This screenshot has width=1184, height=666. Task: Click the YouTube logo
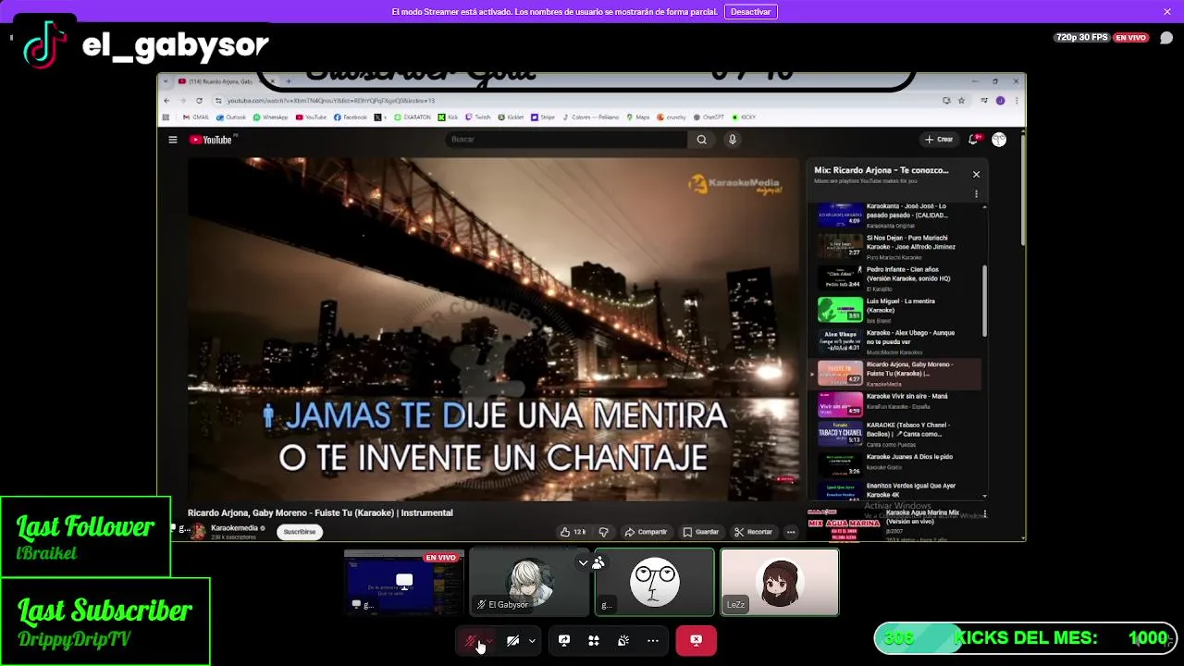click(x=211, y=140)
